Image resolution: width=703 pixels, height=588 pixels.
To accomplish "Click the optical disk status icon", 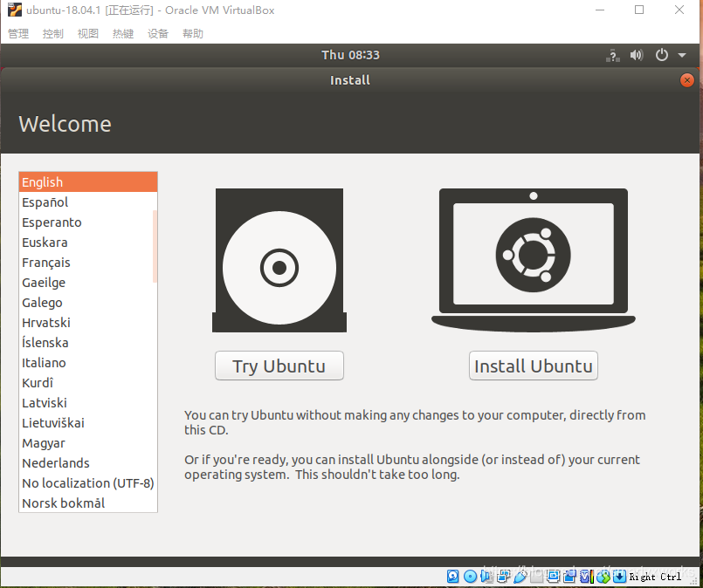I will [x=471, y=576].
